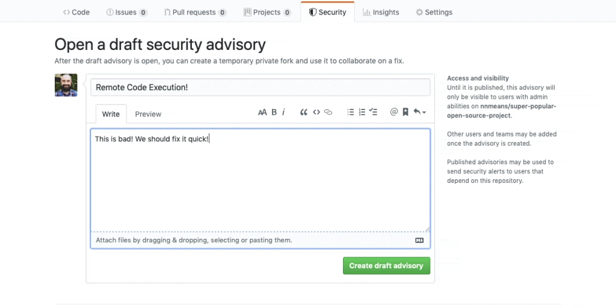Click Create draft advisory button

click(386, 265)
